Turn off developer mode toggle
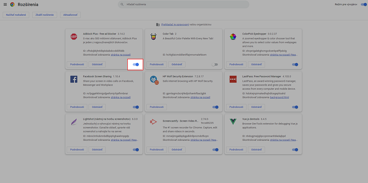 click(x=363, y=5)
